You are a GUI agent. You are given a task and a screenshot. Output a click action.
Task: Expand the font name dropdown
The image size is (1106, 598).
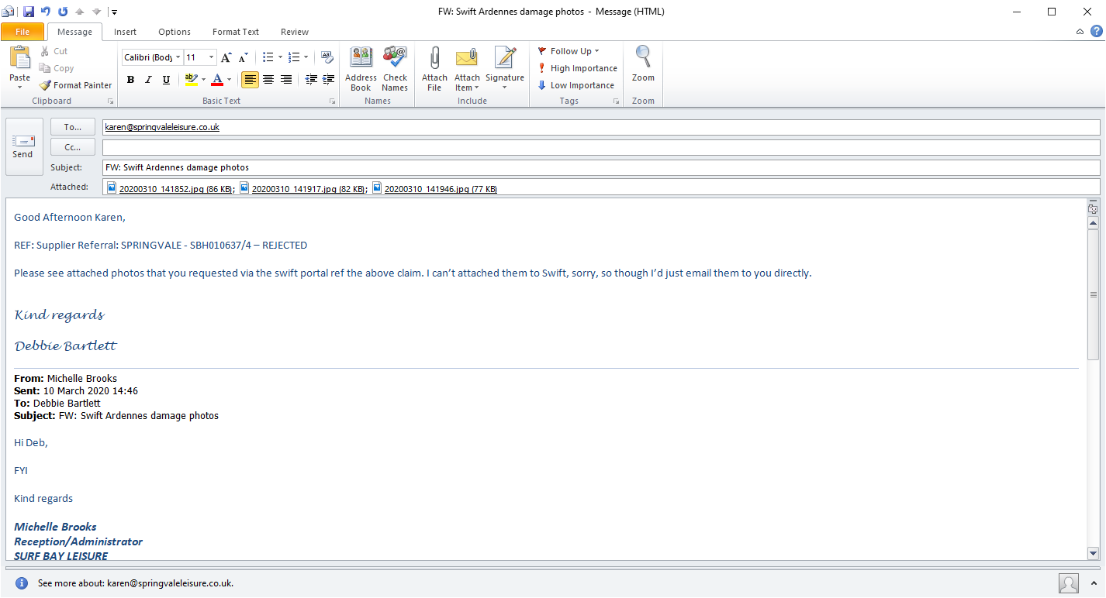(178, 57)
